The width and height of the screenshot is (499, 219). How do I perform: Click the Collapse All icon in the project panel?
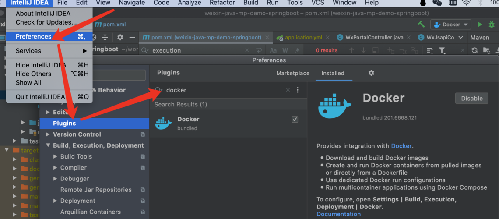tap(105, 37)
